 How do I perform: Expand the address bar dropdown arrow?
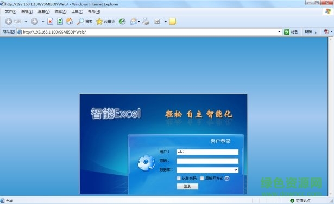(279, 32)
